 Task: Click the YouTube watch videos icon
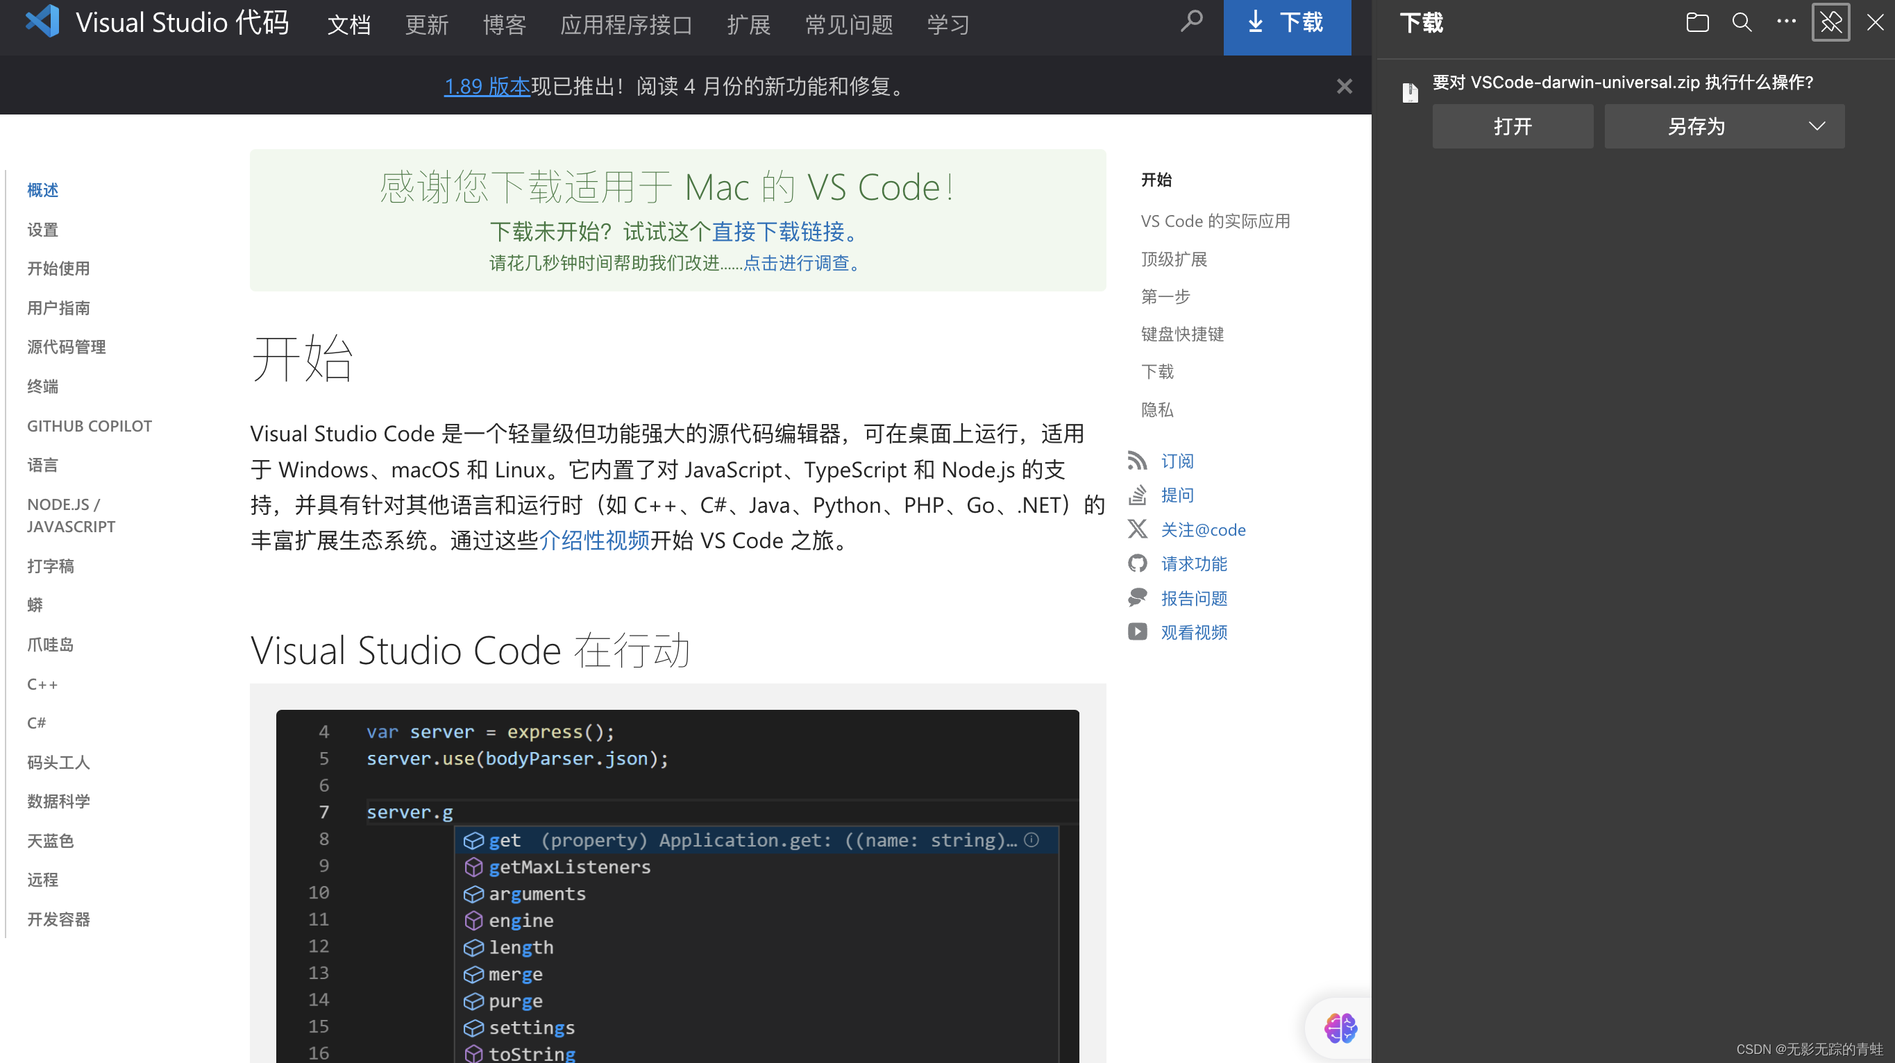pyautogui.click(x=1137, y=632)
